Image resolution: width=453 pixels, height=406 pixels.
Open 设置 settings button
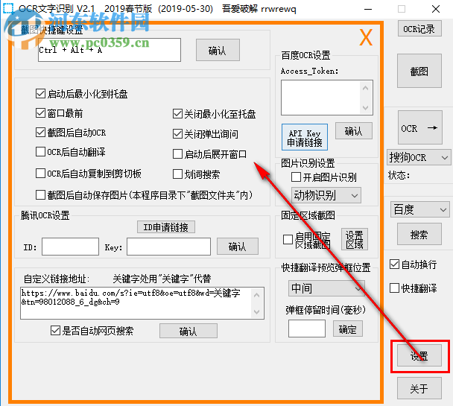tap(419, 356)
